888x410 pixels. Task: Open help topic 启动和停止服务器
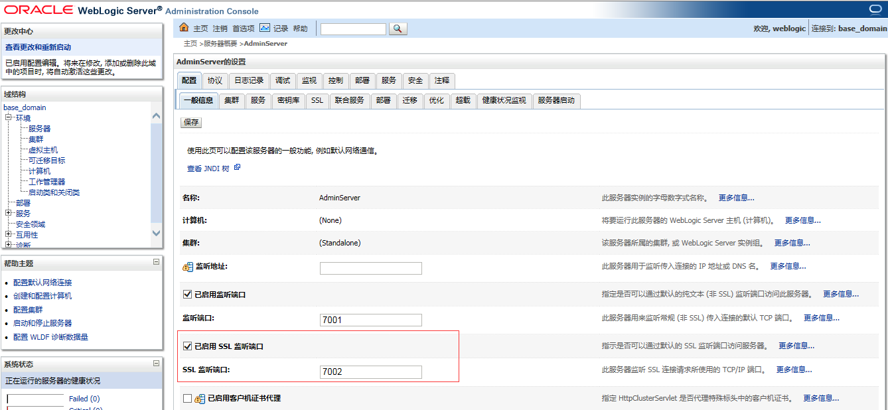(42, 323)
